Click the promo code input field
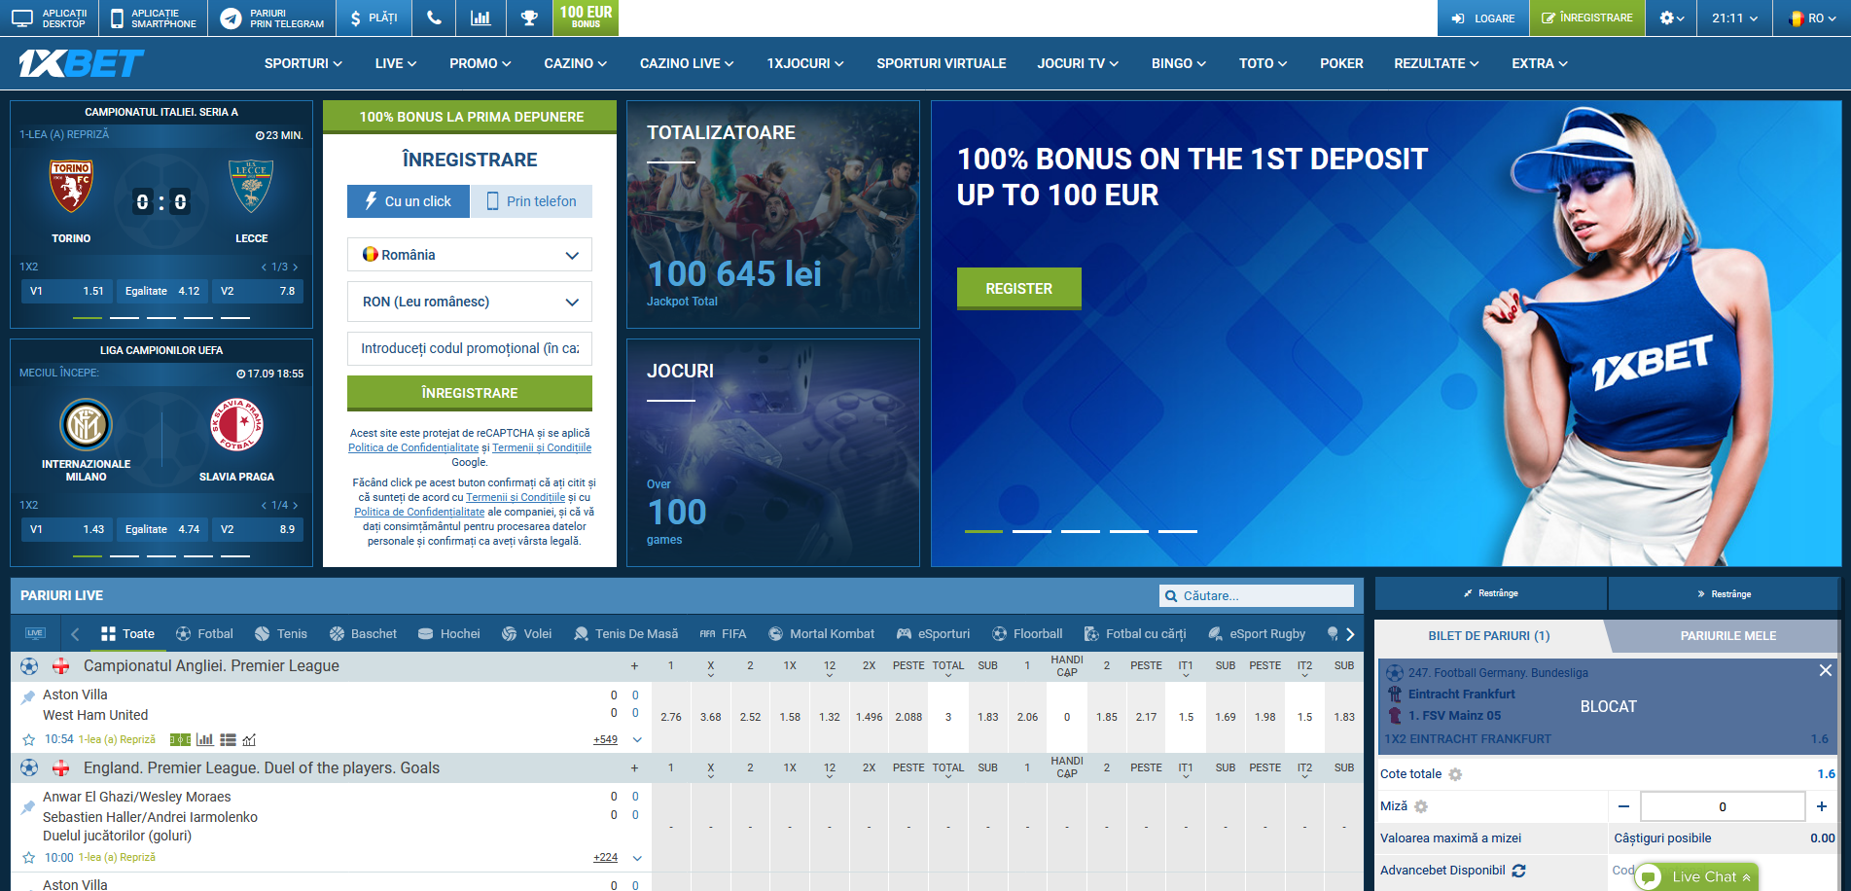The width and height of the screenshot is (1851, 891). pyautogui.click(x=470, y=348)
